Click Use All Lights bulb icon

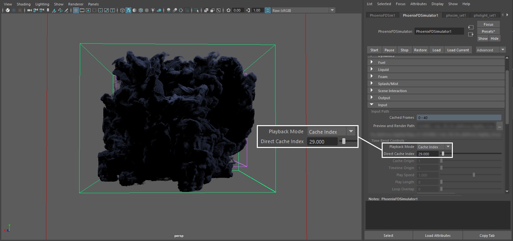(x=153, y=10)
